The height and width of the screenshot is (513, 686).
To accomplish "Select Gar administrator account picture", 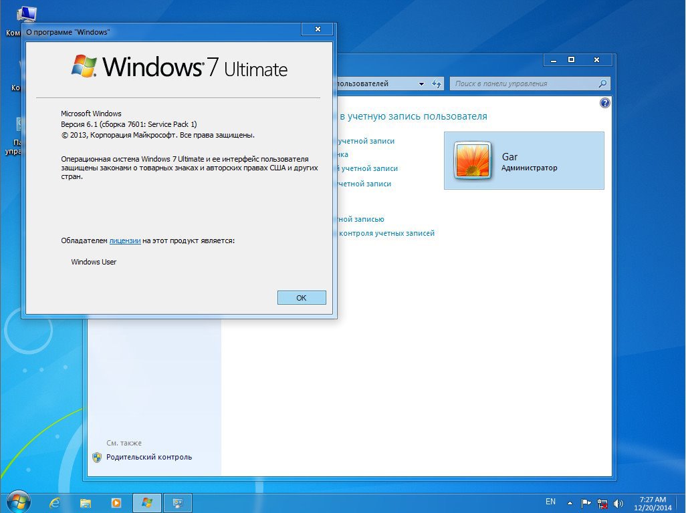I will tap(473, 161).
